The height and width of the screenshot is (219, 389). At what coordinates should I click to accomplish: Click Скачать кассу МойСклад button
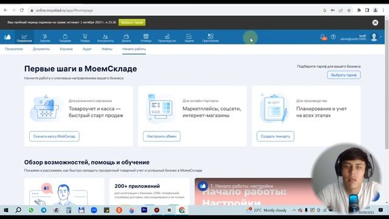54,136
